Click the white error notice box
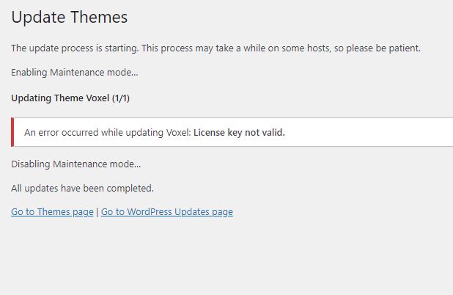453x295 pixels. (x=352, y=133)
